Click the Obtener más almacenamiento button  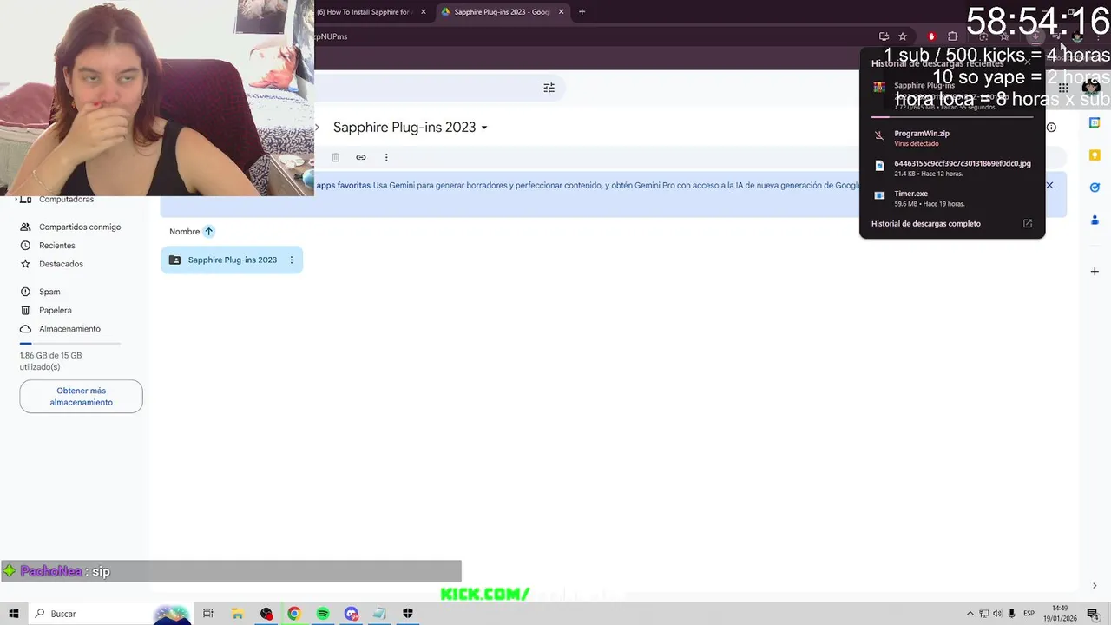point(81,397)
